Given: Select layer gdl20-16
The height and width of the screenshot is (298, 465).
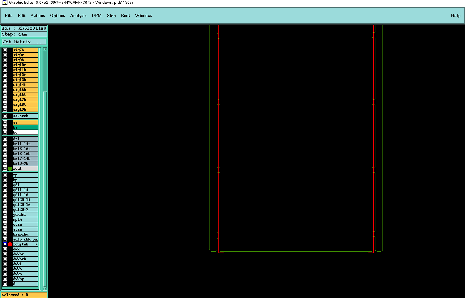Looking at the screenshot, I should tap(25, 205).
